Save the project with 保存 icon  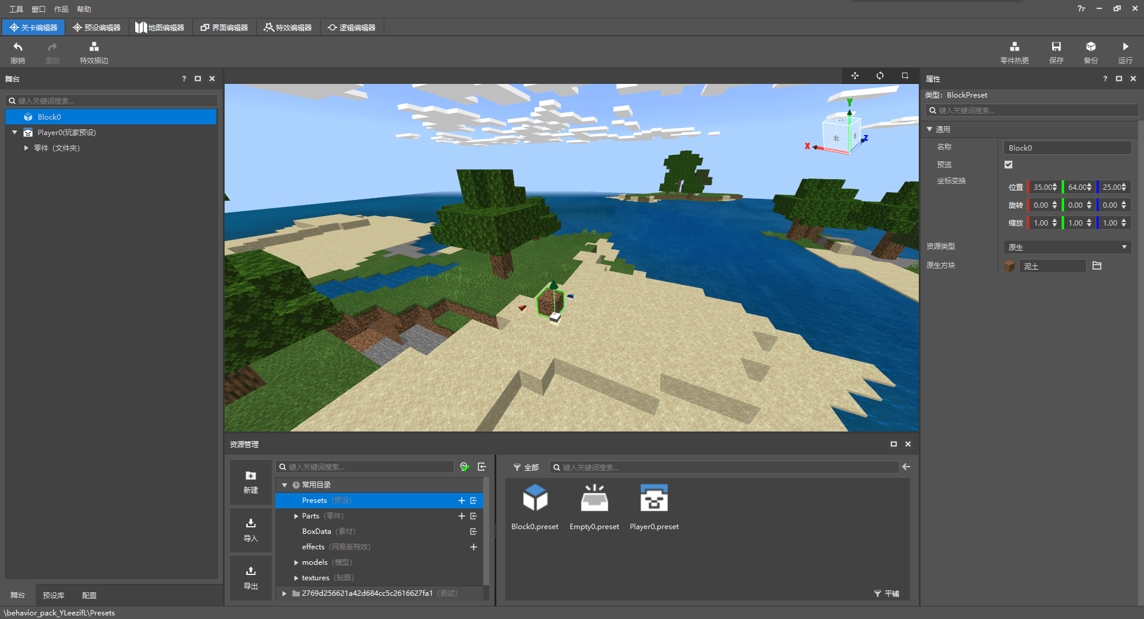(1056, 48)
